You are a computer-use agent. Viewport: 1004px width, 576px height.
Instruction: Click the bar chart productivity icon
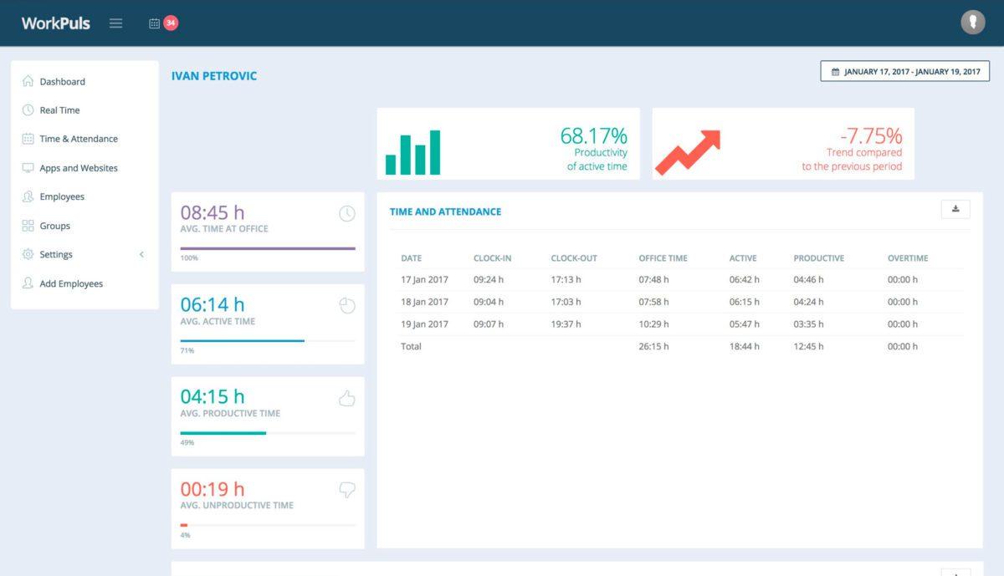pyautogui.click(x=412, y=153)
